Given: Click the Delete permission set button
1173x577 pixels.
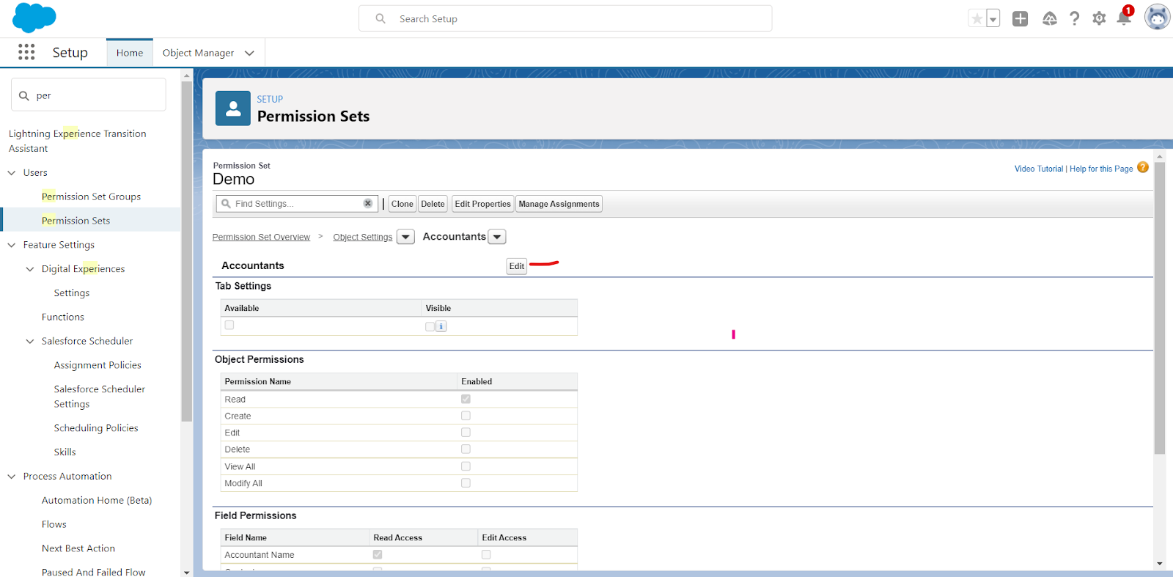Looking at the screenshot, I should [433, 204].
